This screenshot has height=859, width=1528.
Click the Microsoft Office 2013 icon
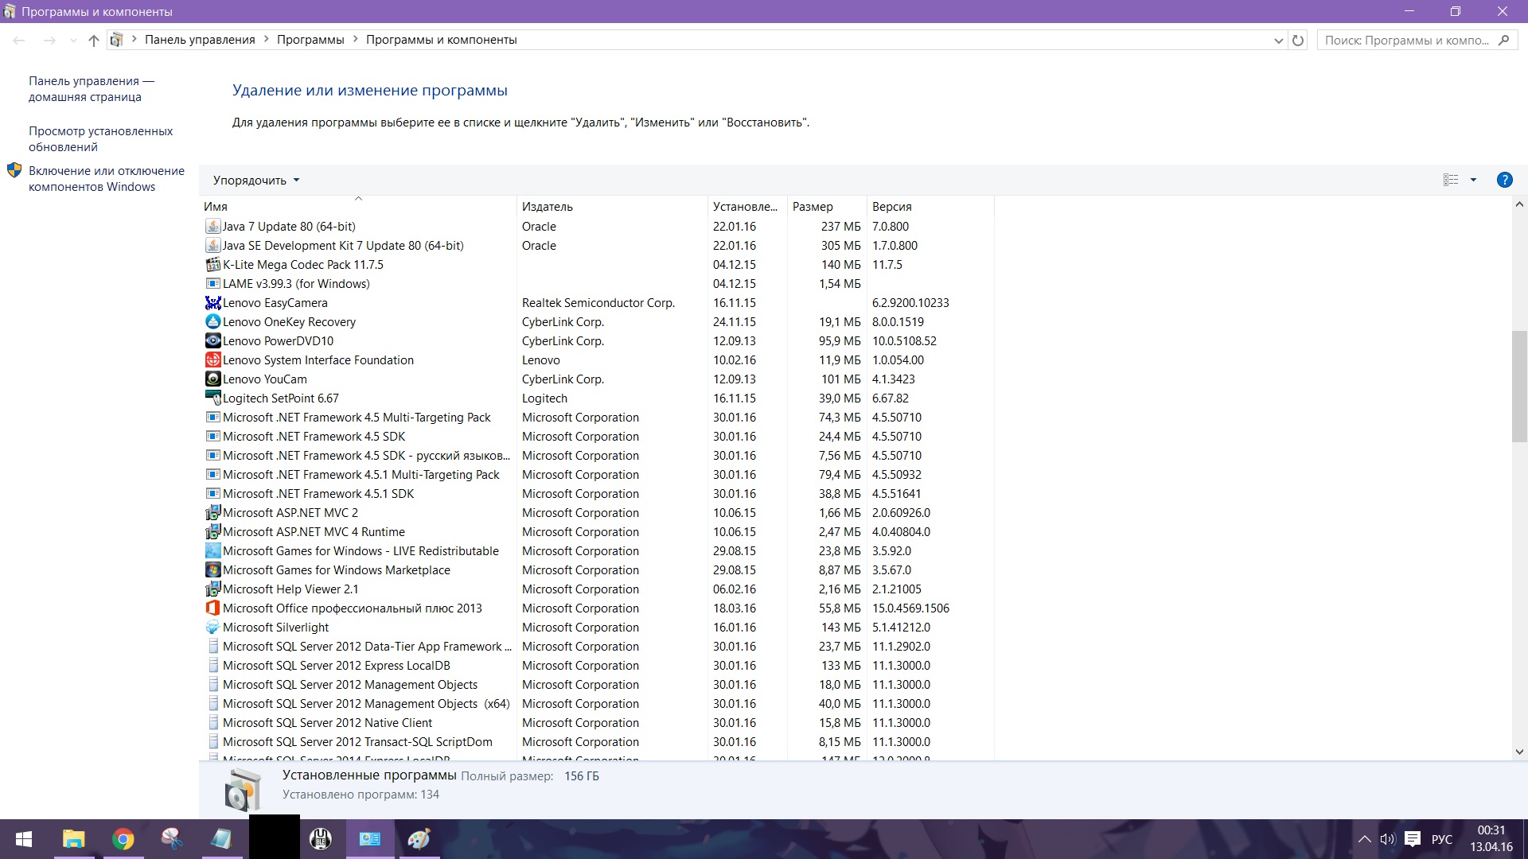(x=212, y=608)
